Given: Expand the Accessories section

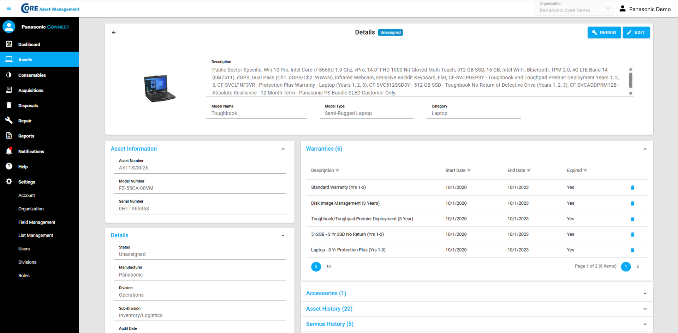Looking at the screenshot, I should [x=645, y=293].
